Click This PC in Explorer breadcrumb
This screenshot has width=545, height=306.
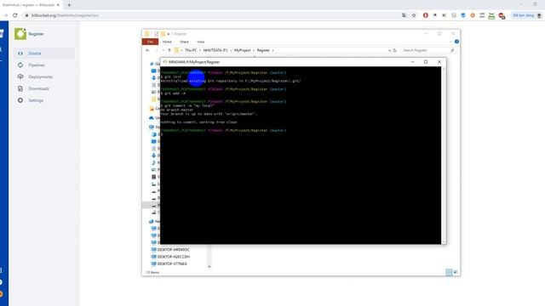tap(191, 50)
